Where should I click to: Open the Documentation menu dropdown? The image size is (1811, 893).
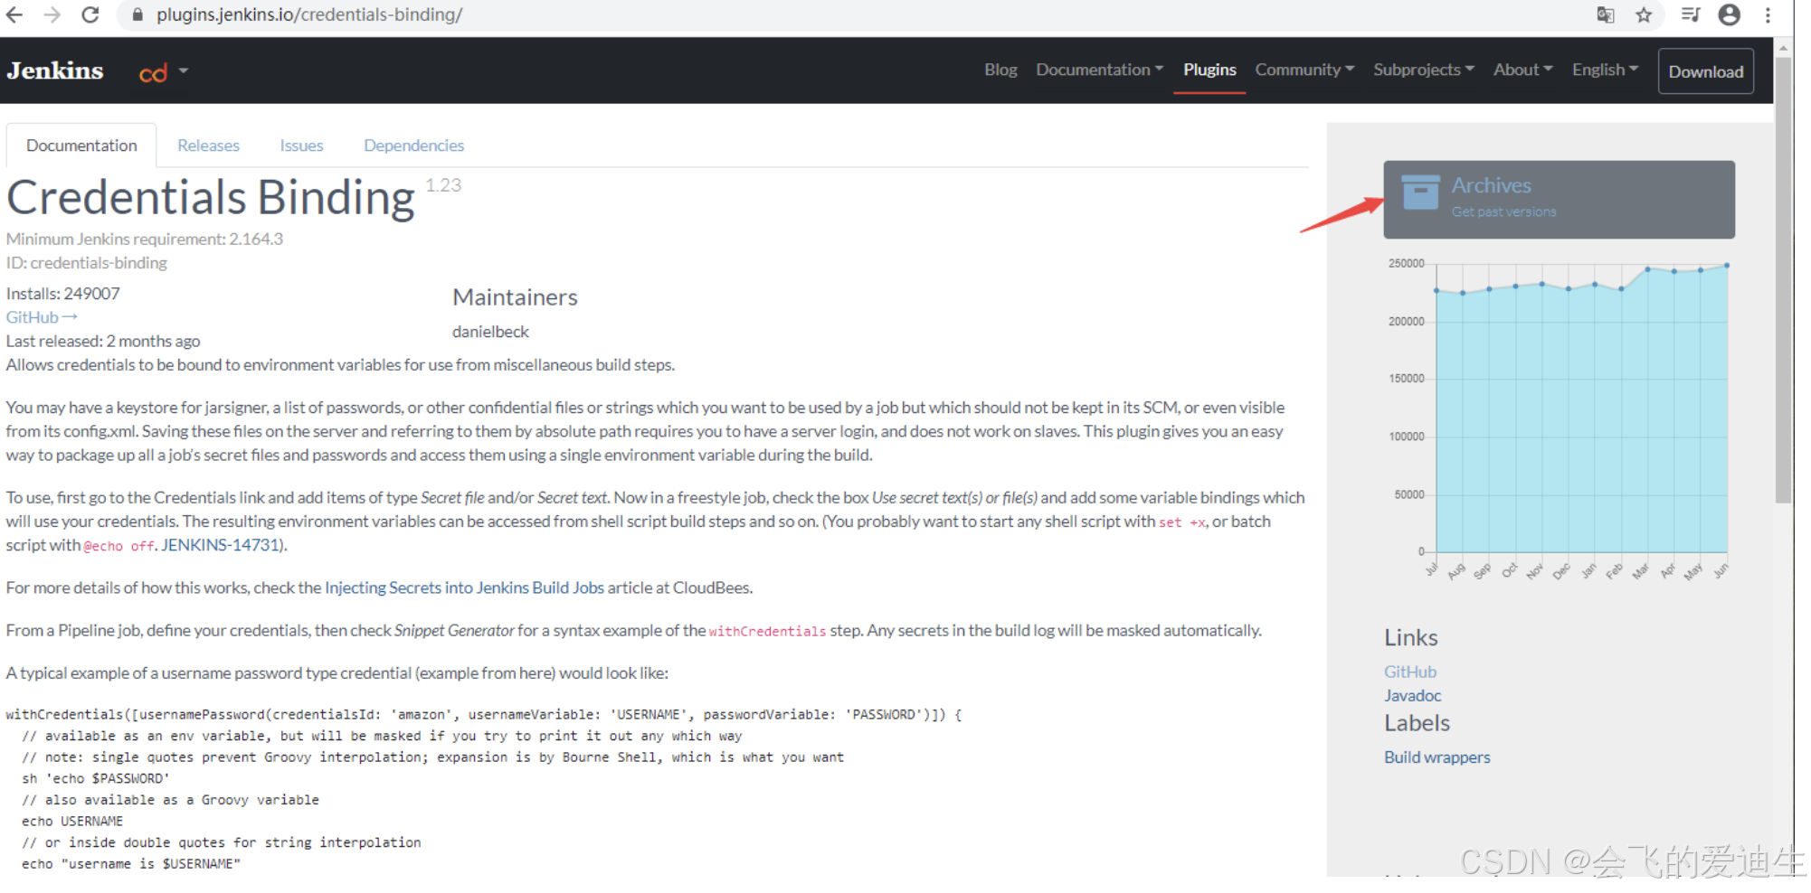(x=1099, y=70)
